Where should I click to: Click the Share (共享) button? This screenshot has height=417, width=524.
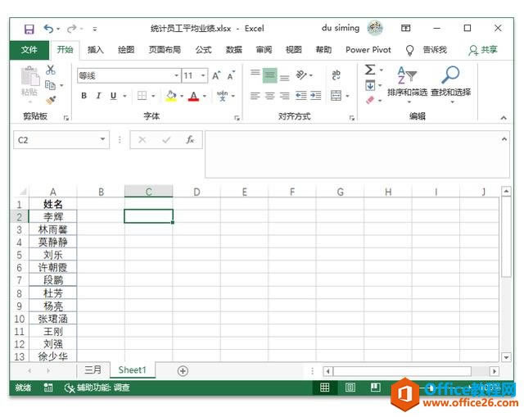tap(483, 50)
